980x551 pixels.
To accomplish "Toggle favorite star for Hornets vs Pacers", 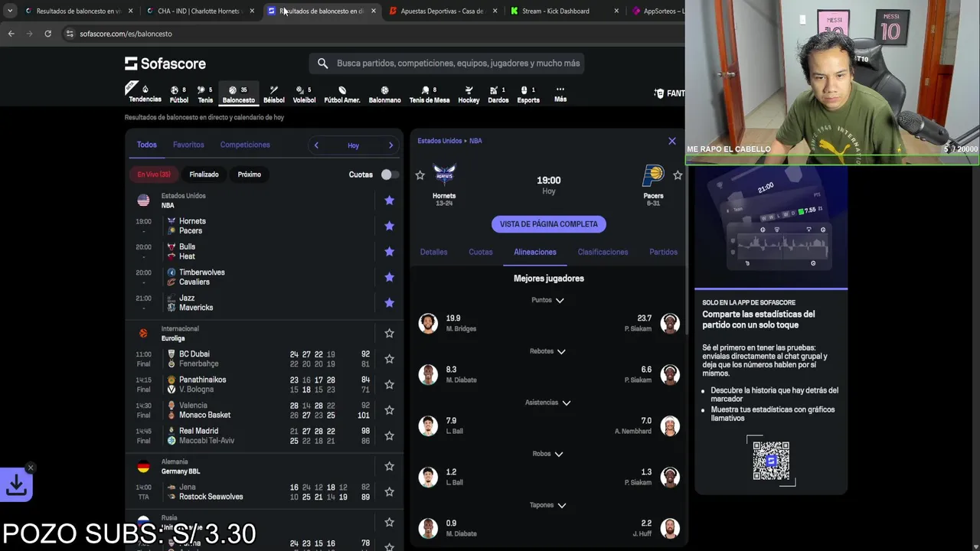I will 389,226.
